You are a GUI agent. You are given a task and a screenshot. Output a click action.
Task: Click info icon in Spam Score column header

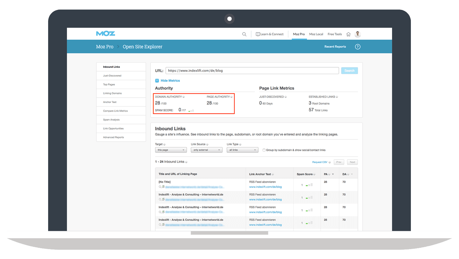coord(314,174)
